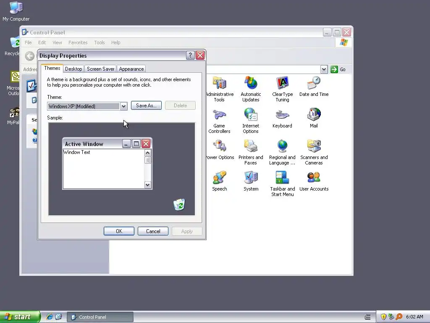The image size is (430, 323).
Task: Expand the Control Panel address bar dropdown
Action: [324, 69]
